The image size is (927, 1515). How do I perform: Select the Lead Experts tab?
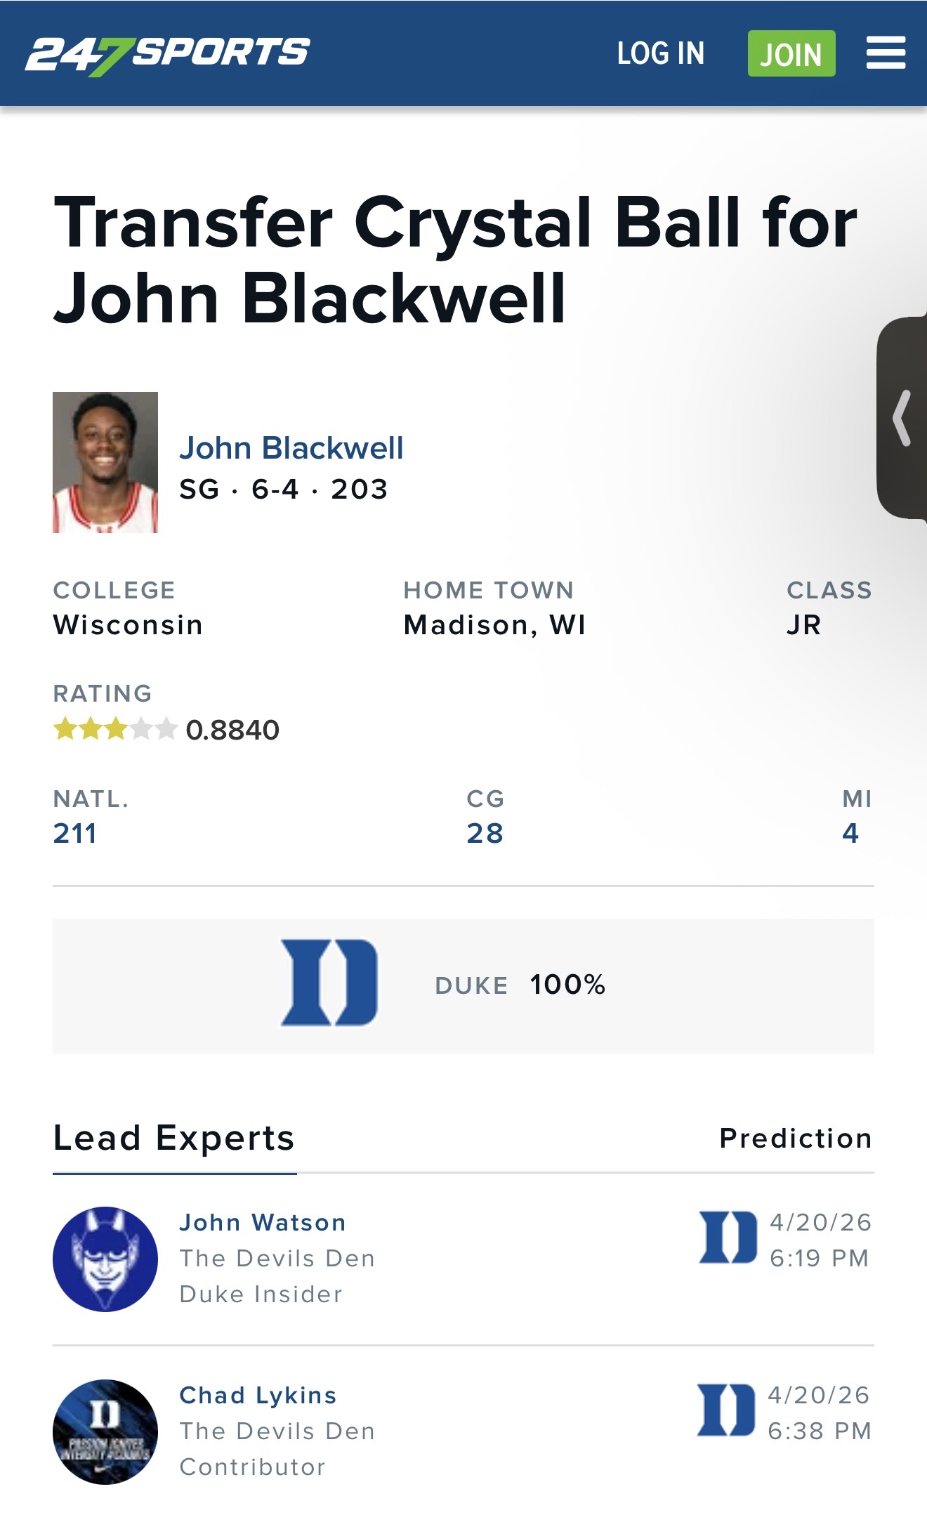tap(174, 1139)
